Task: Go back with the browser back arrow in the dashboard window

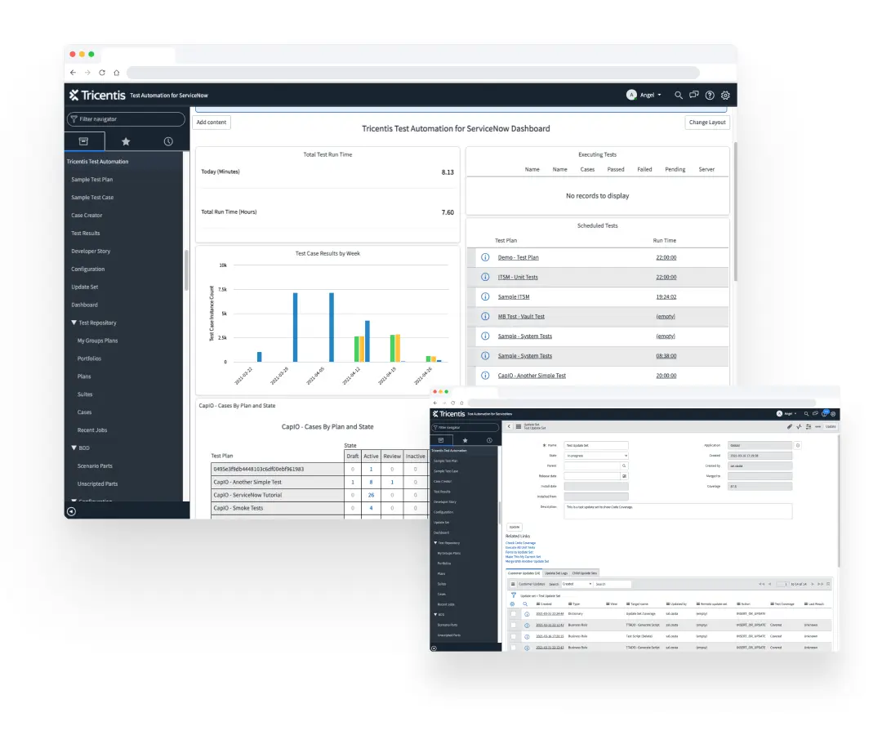Action: (x=73, y=73)
